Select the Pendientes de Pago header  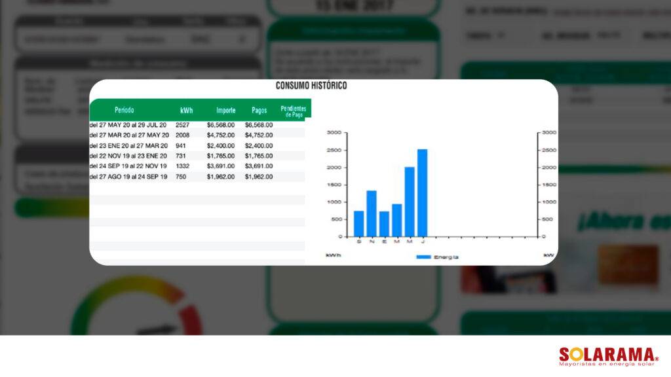pyautogui.click(x=292, y=109)
